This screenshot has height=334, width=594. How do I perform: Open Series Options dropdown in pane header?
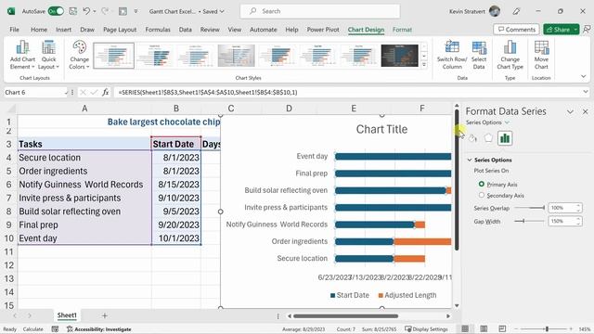coord(507,122)
